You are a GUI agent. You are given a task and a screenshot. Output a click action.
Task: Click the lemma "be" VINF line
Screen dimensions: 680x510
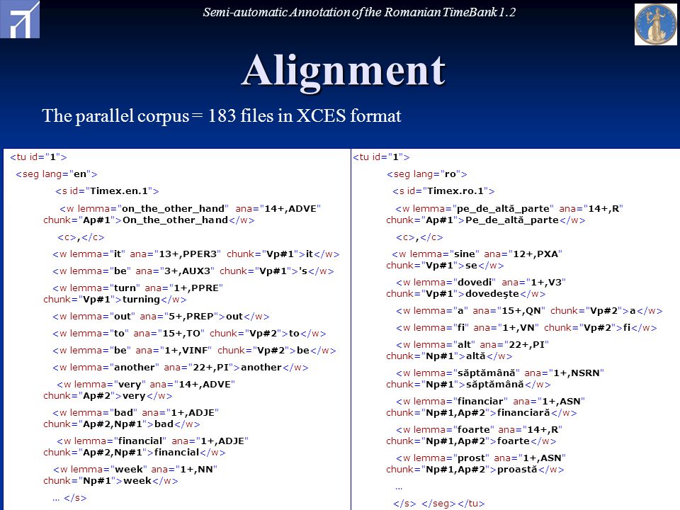pyautogui.click(x=194, y=351)
